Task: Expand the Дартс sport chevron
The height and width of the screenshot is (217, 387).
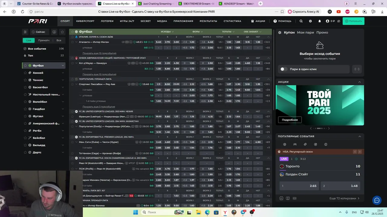Action: [x=63, y=153]
